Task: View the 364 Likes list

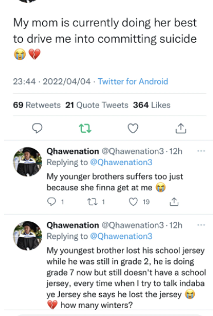Action: pos(151,105)
